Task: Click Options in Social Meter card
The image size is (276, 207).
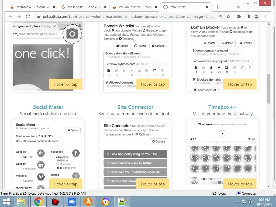Action: [x=73, y=130]
